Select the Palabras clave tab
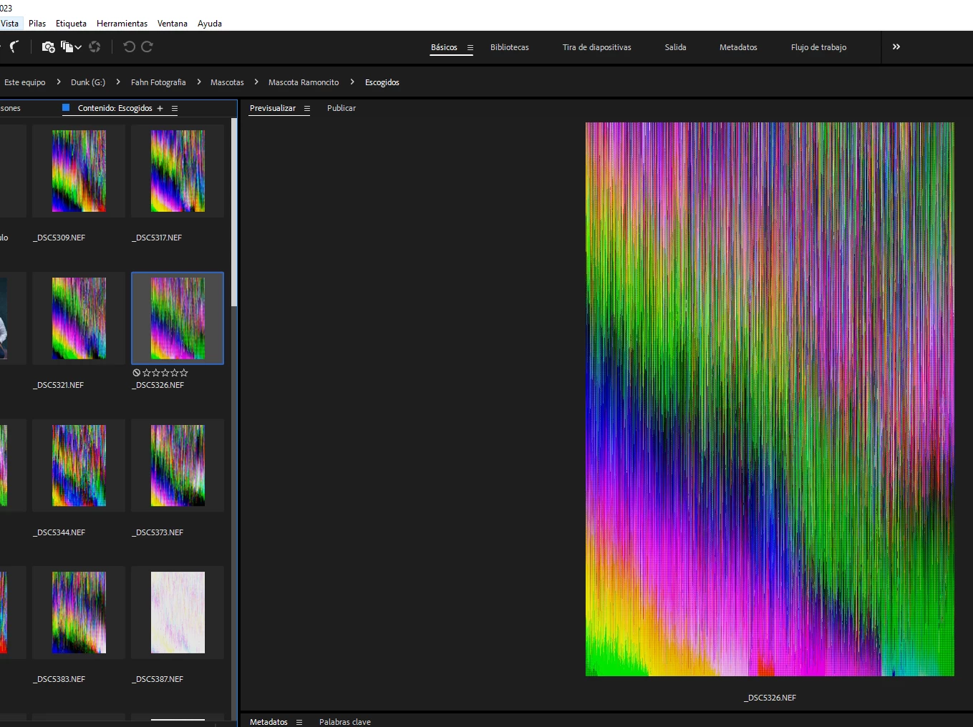Screen dimensions: 973x727 tap(345, 722)
